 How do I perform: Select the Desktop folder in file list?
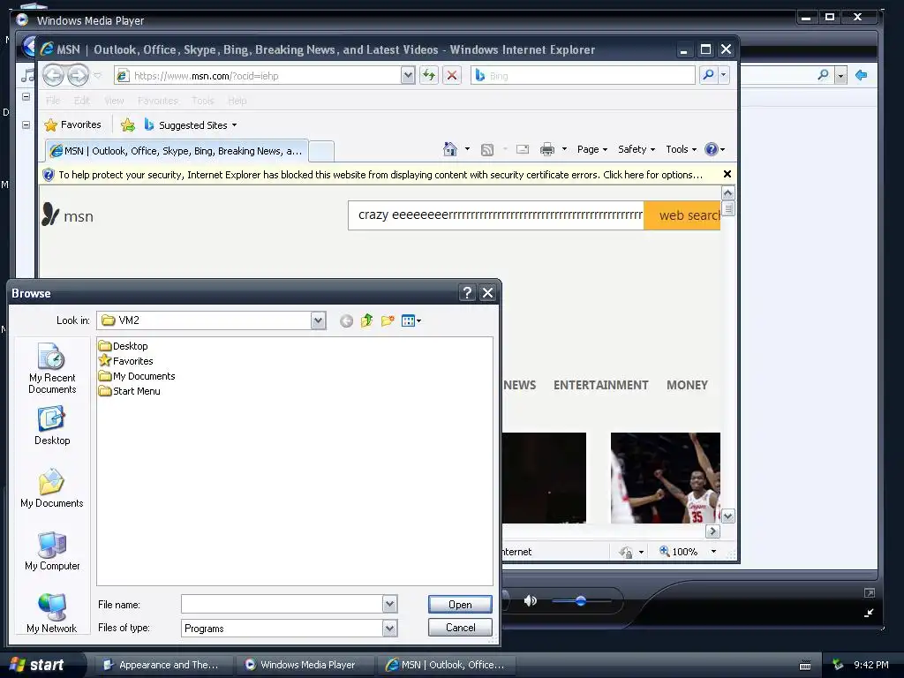(x=124, y=346)
